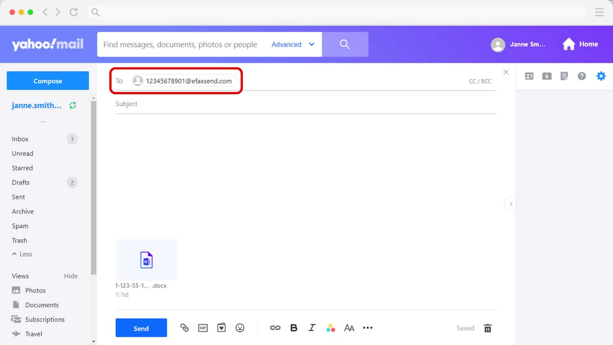Open the Contacts panel in the right sidebar

(529, 76)
